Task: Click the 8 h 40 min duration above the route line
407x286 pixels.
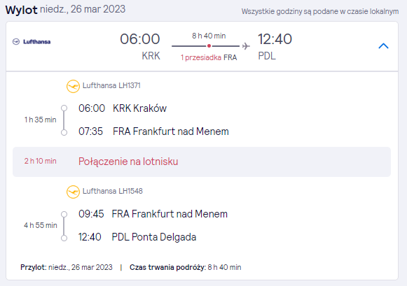Action: pos(209,36)
